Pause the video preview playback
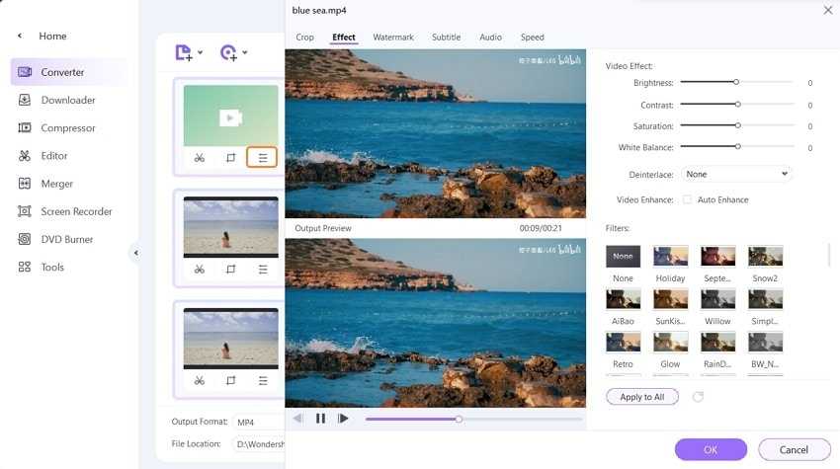The image size is (840, 469). (320, 419)
